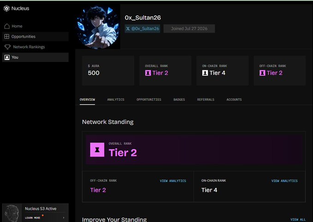
Task: Switch to the Overview tab
Action: click(x=87, y=100)
